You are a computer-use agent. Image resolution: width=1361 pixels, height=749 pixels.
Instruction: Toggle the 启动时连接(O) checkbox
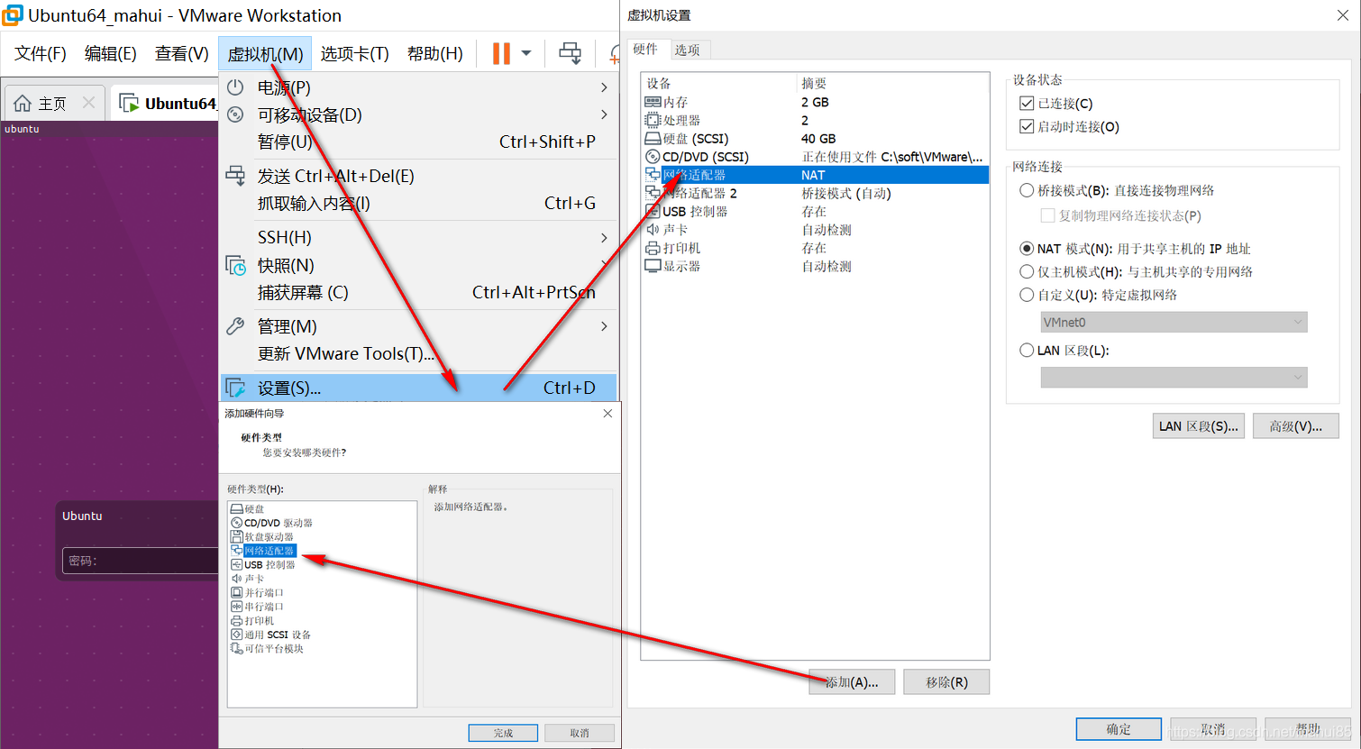[1027, 126]
